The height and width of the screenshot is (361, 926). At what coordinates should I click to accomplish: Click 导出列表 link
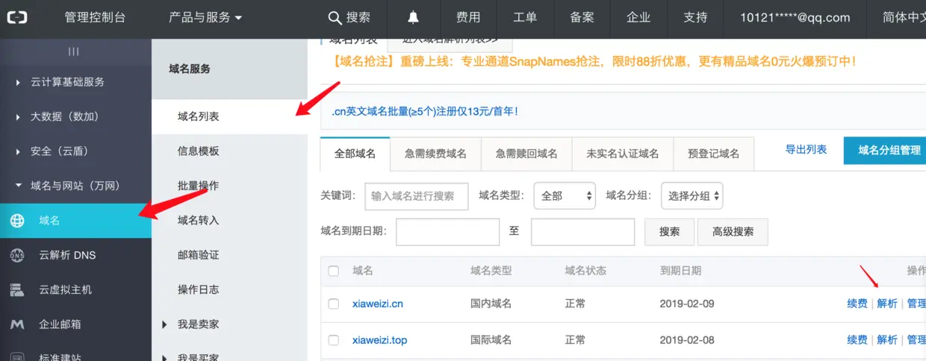coord(807,149)
